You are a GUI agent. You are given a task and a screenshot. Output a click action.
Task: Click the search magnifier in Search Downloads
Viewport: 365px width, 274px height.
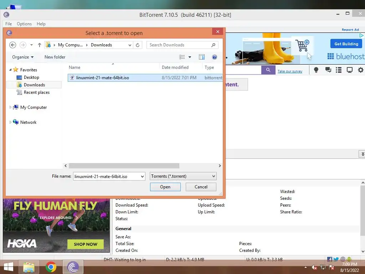tap(213, 45)
